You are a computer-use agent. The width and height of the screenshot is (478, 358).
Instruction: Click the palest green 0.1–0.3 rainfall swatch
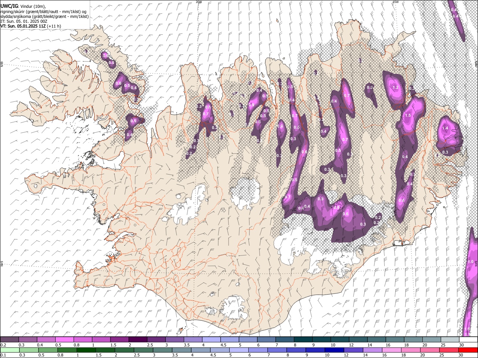pyautogui.click(x=10, y=350)
